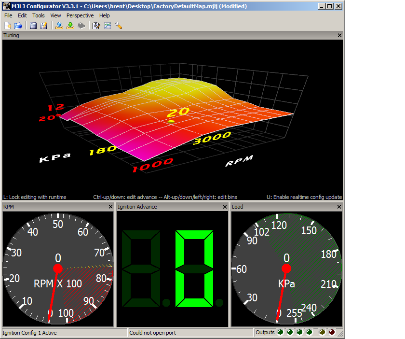
Task: Open the View menu
Action: coord(55,15)
